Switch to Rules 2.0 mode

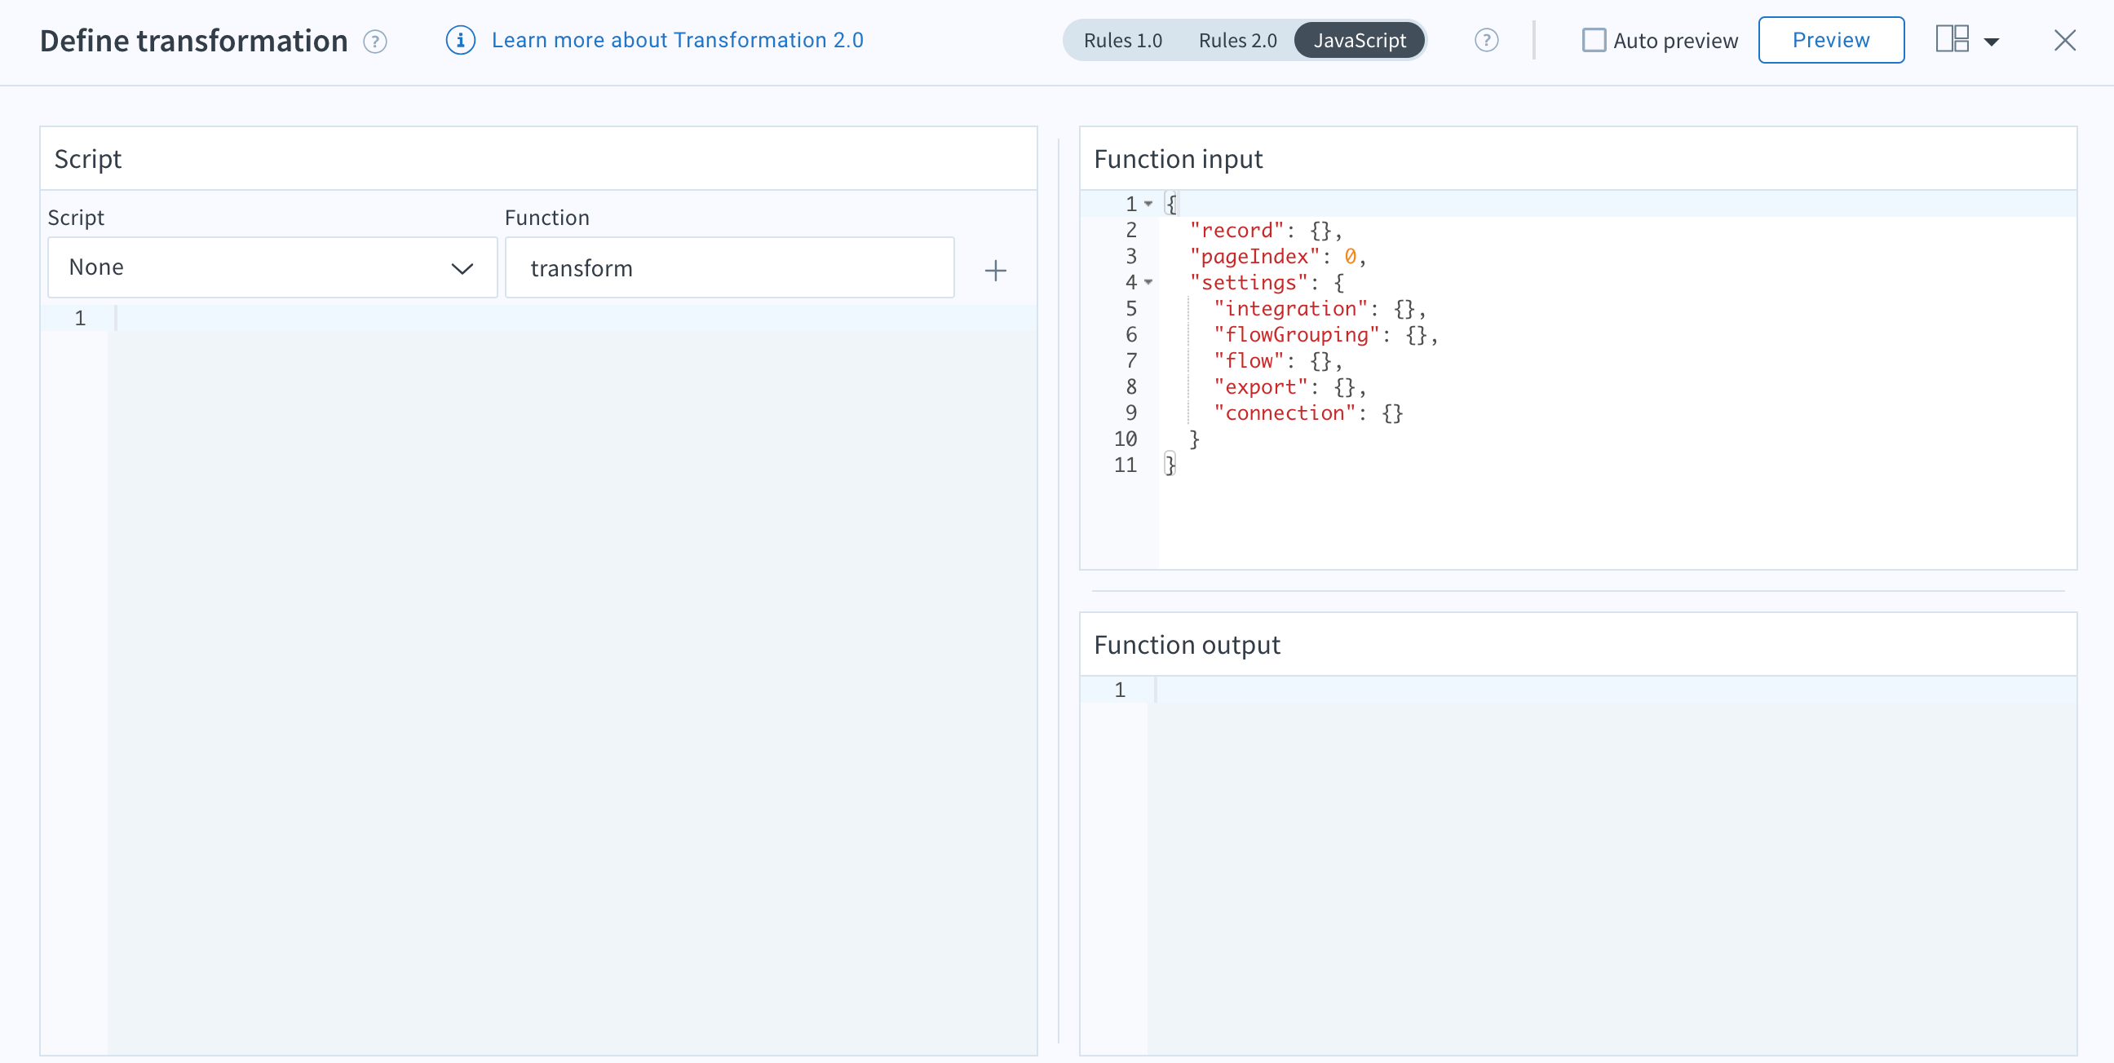(1237, 40)
